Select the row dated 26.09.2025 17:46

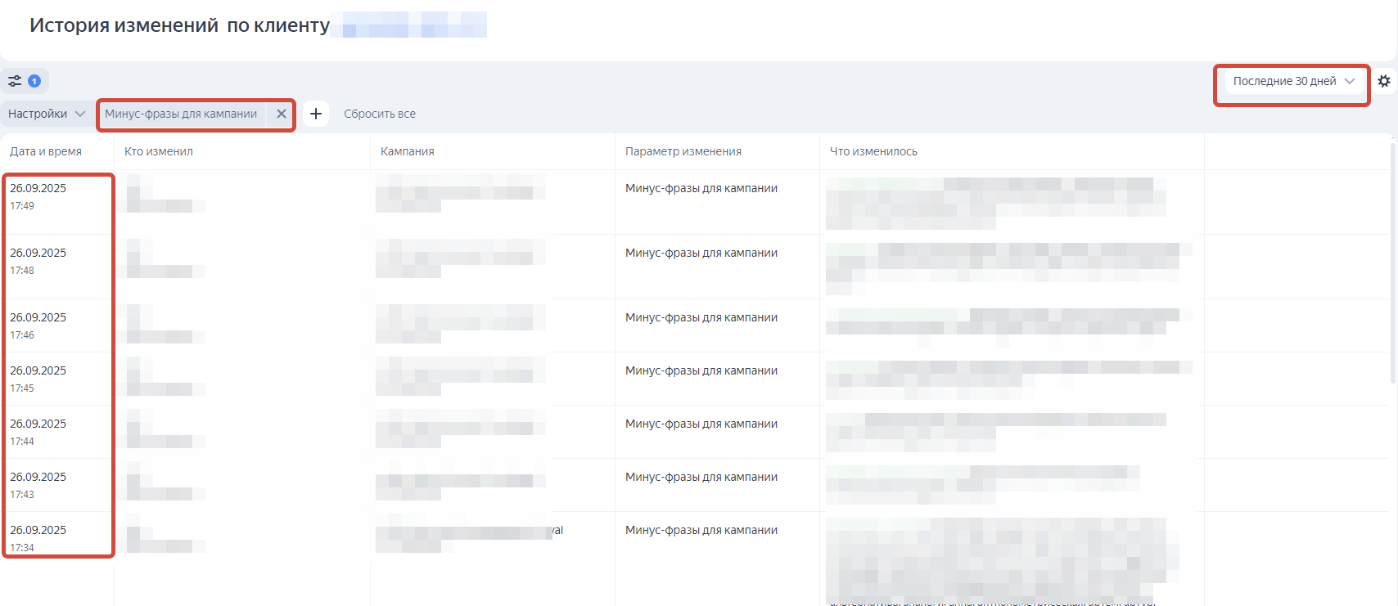pyautogui.click(x=38, y=325)
